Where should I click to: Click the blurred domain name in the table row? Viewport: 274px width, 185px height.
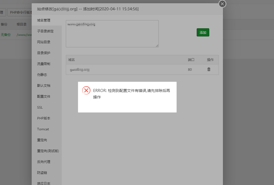(x=80, y=70)
